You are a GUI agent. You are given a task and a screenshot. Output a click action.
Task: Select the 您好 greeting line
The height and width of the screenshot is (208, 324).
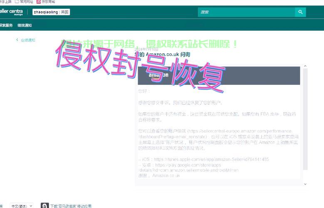pyautogui.click(x=144, y=91)
